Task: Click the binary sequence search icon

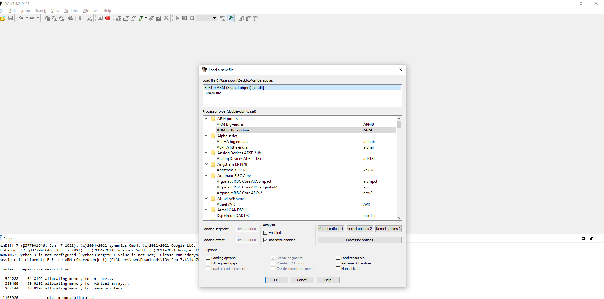Action: click(x=62, y=18)
